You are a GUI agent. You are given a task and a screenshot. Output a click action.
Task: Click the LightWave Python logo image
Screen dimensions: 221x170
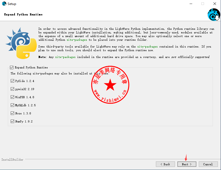[x=21, y=43]
